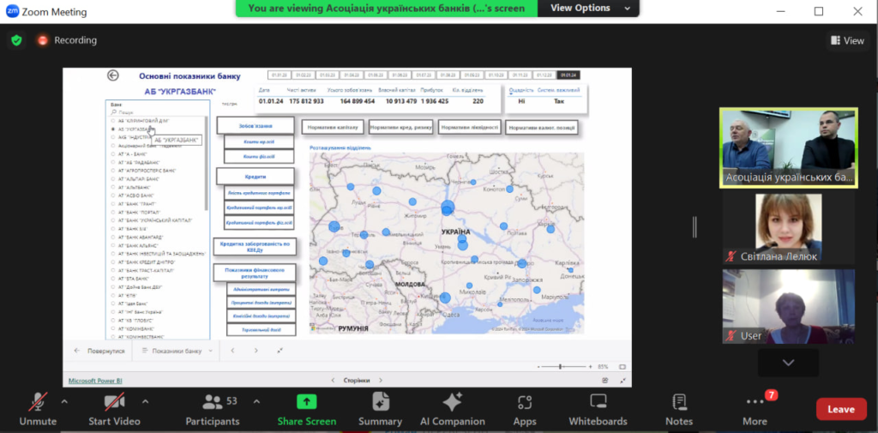Select the 01.01.24 date tab
Viewport: 878px width, 433px height.
point(569,75)
